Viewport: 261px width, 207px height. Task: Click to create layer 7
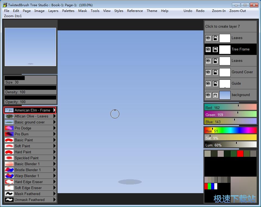click(230, 26)
